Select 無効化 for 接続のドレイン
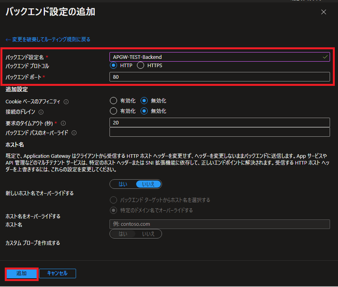This screenshot has height=287, width=338. pos(144,111)
